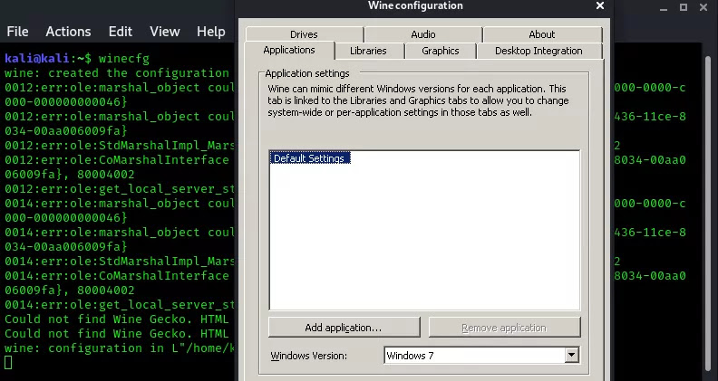Switch to the Libraries tab
This screenshot has height=381, width=718.
point(369,51)
